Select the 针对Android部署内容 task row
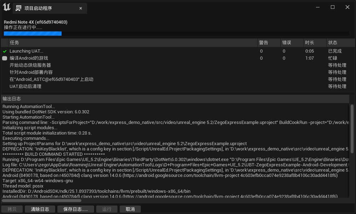356x214 pixels. point(31,72)
